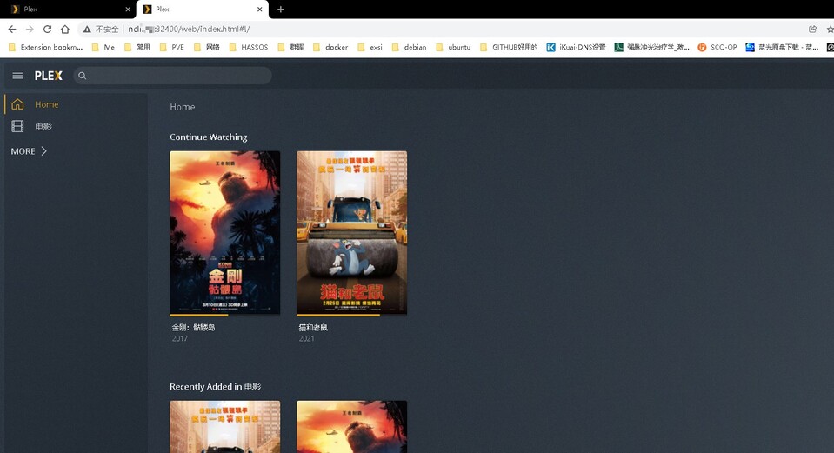Open the 猫和老鼠 poster in Continue Watching
This screenshot has width=834, height=453.
pos(351,232)
